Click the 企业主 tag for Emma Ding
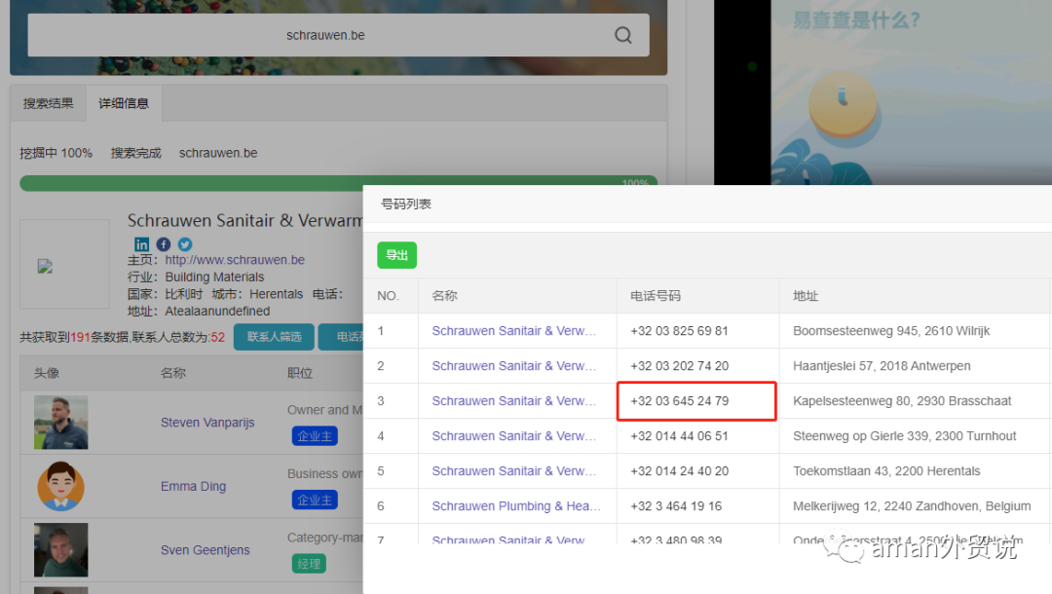This screenshot has width=1052, height=594. pyautogui.click(x=315, y=500)
